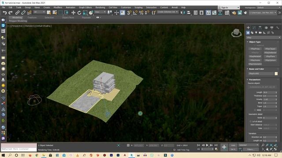Switch to the Modeling ribbon tab
The image size is (282, 158).
point(17,18)
